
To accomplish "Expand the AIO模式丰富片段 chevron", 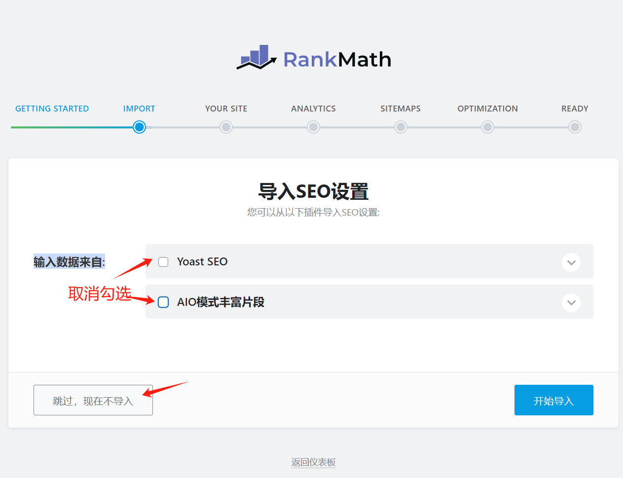I will [x=571, y=302].
